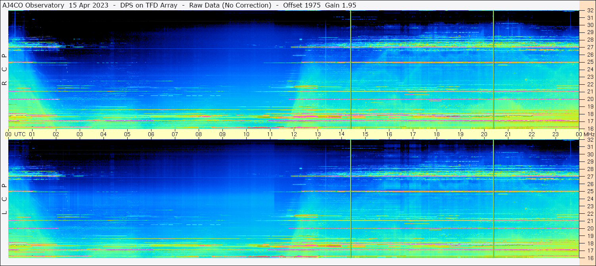
Task: Select hour "13" on the time axis
Action: [318, 134]
